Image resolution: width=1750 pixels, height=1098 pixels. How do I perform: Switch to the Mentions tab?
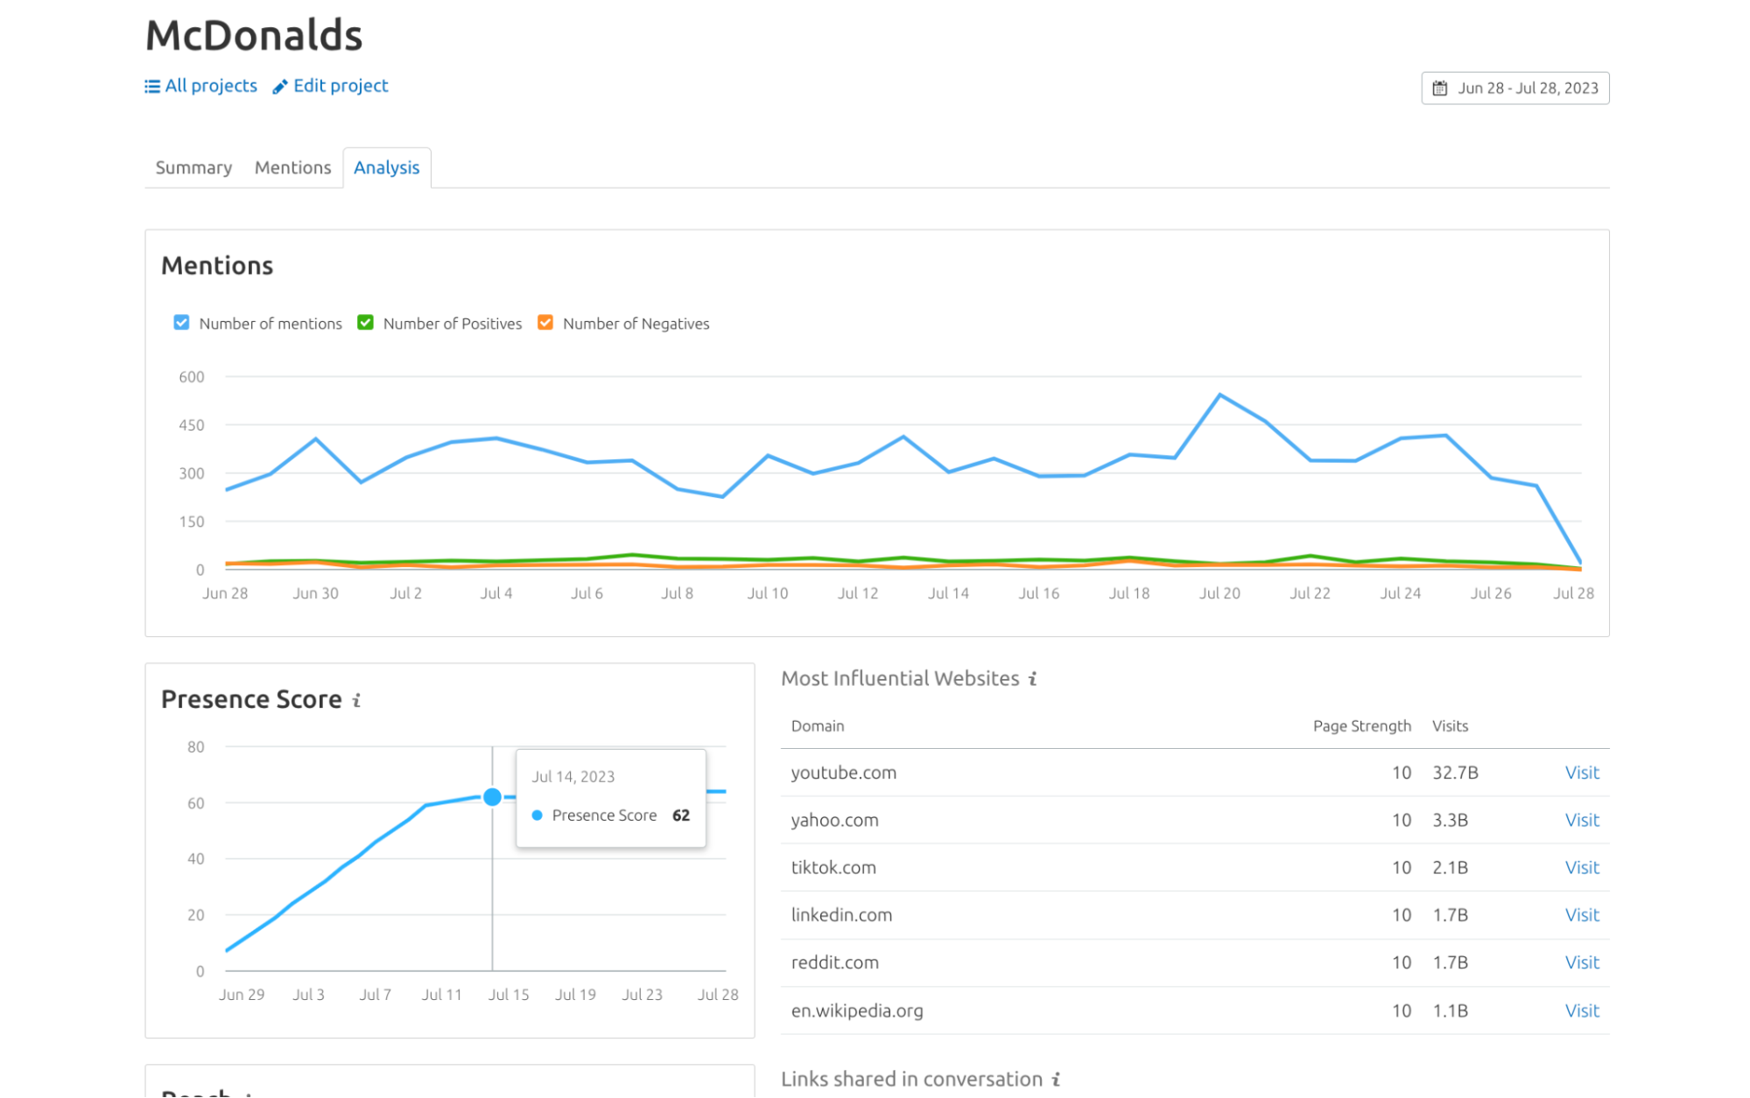[x=292, y=168]
